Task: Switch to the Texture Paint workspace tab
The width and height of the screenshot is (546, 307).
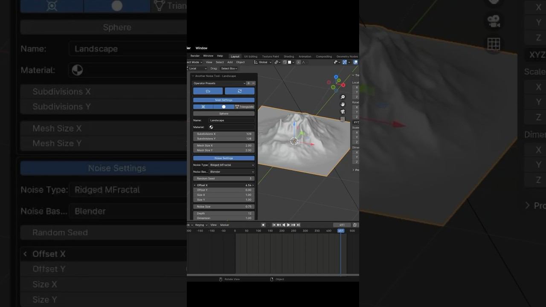Action: (x=270, y=56)
